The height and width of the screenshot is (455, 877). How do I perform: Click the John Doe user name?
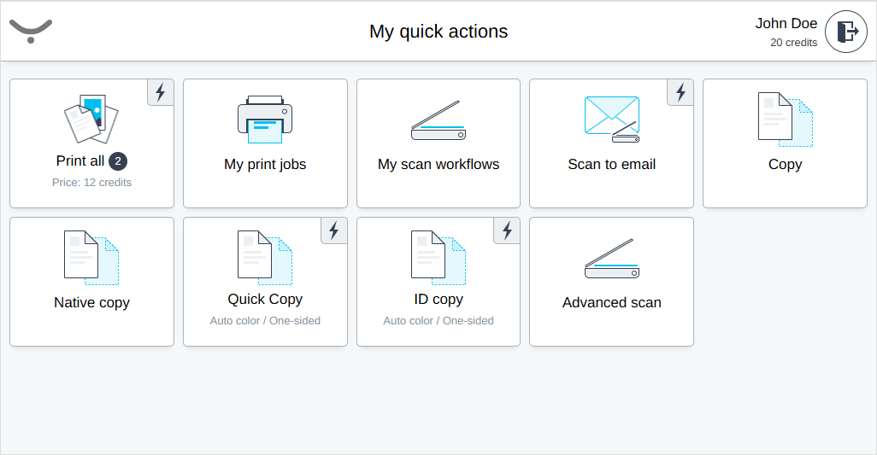[x=786, y=23]
